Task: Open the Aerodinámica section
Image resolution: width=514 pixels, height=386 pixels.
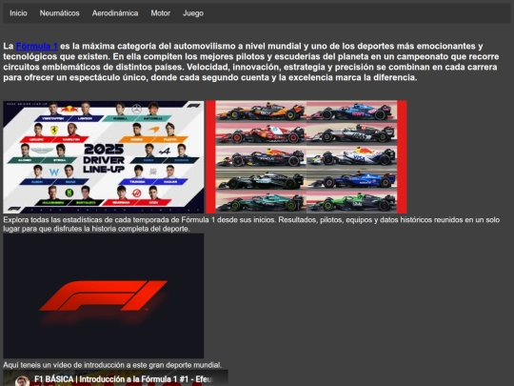Action: [115, 13]
